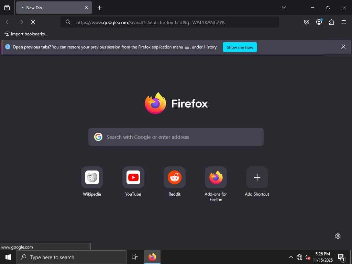Open the network status tray icon

point(299,257)
